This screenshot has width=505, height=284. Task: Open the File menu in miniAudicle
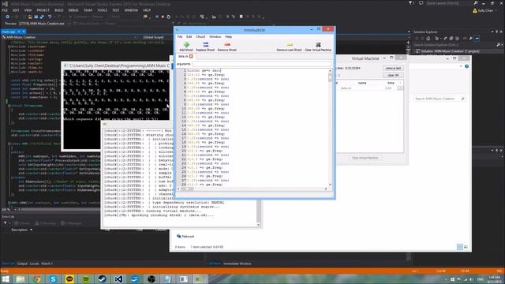pos(180,37)
